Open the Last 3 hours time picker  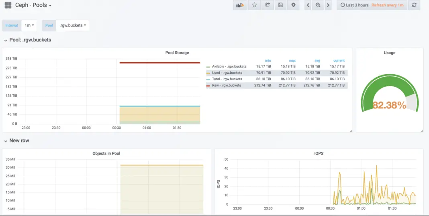[354, 5]
